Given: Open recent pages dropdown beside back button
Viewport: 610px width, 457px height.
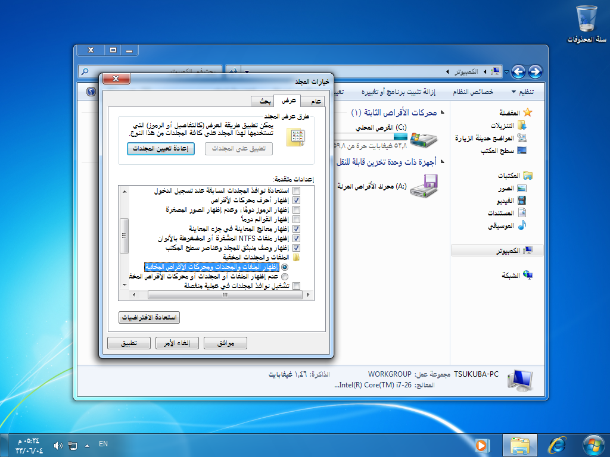Looking at the screenshot, I should point(506,72).
